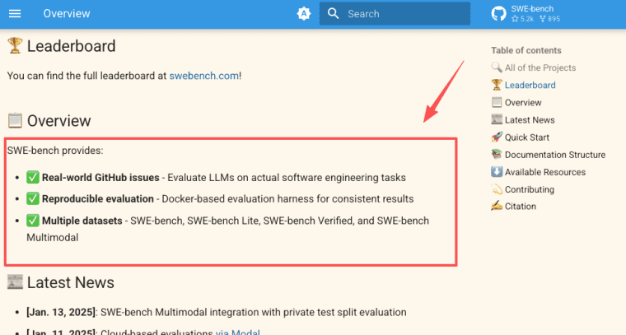Toggle the color theme brightness icon

[304, 13]
